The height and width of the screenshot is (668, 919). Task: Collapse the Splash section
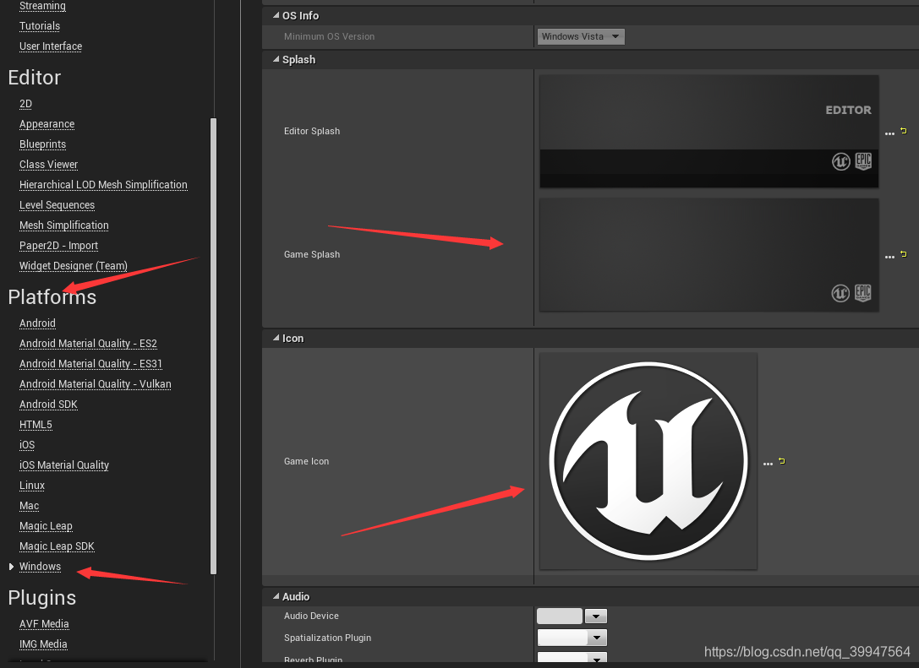[x=276, y=60]
